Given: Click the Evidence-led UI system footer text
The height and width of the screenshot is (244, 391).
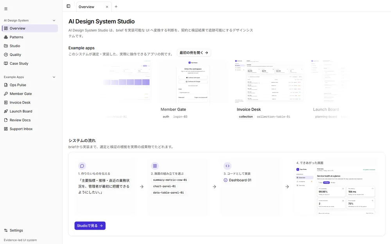Looking at the screenshot, I should [20, 240].
